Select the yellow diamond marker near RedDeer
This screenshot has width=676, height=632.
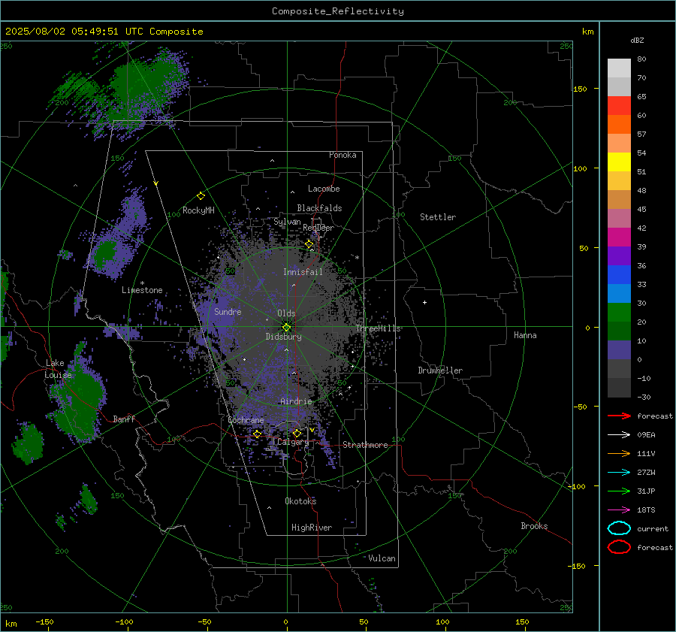click(309, 244)
